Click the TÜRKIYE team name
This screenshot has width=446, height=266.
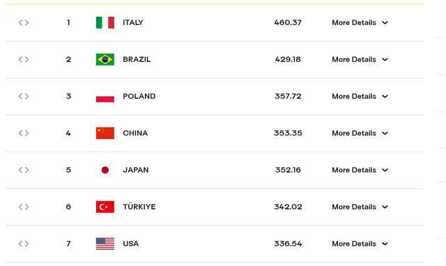139,206
